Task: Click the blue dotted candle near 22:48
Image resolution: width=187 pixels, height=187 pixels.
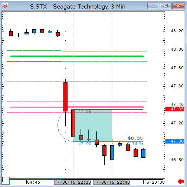Action: [112, 152]
